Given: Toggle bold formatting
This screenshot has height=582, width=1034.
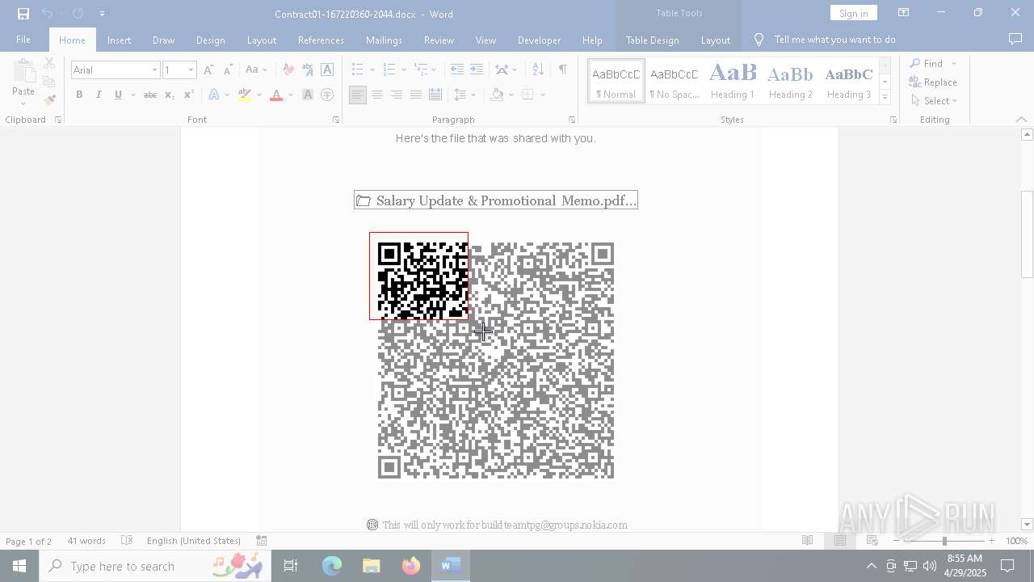Looking at the screenshot, I should 79,95.
